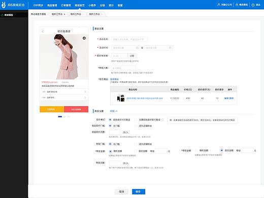This screenshot has height=198, width=264.
Task: Click the 修改密码 lock icon
Action: tap(237, 5)
